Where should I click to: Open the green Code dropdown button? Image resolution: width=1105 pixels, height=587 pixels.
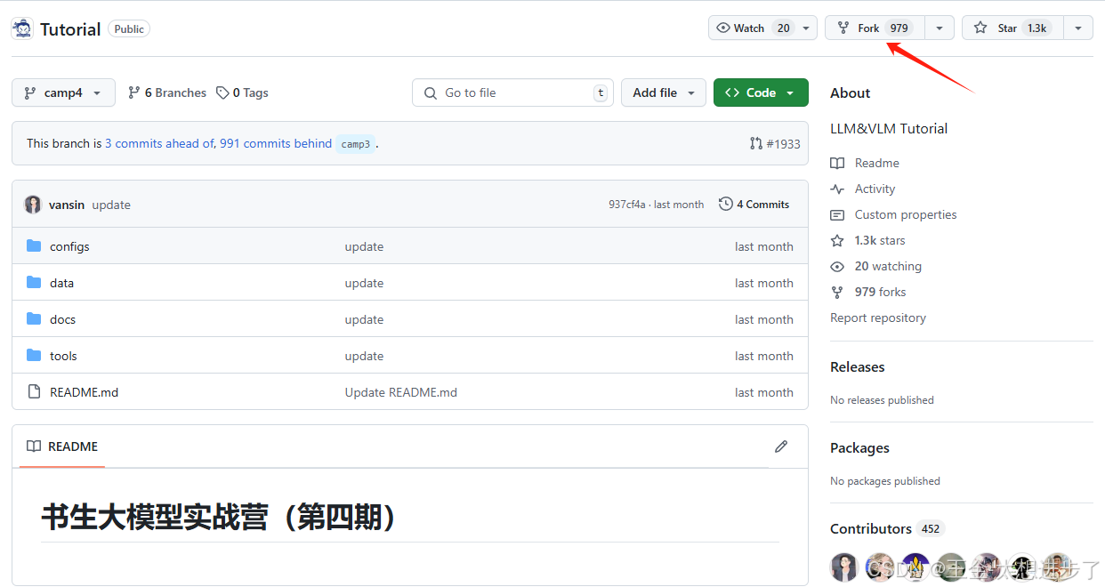click(761, 92)
